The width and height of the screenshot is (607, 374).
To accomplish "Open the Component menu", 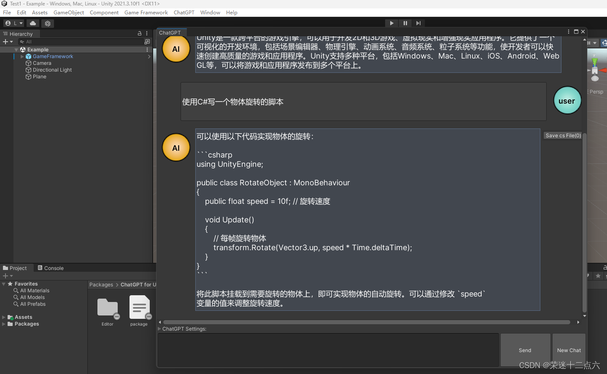I will click(104, 13).
